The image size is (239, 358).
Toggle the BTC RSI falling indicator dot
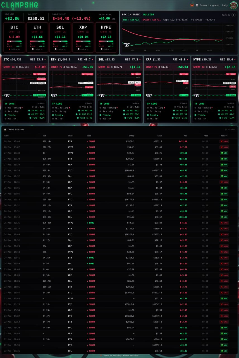point(6,108)
